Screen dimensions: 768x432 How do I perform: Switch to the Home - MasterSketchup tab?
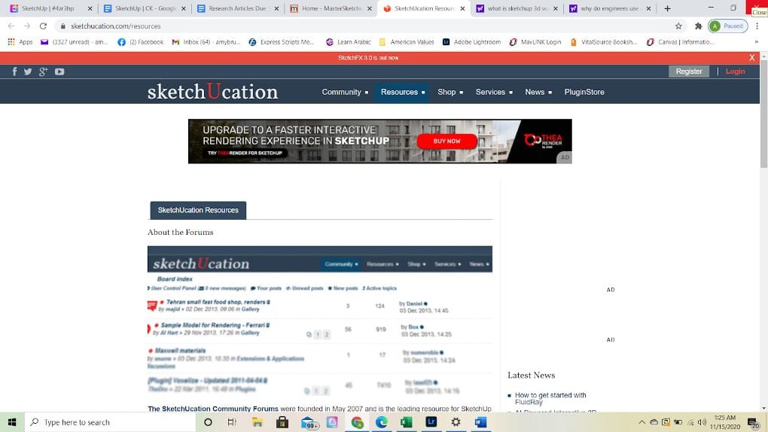pyautogui.click(x=331, y=8)
